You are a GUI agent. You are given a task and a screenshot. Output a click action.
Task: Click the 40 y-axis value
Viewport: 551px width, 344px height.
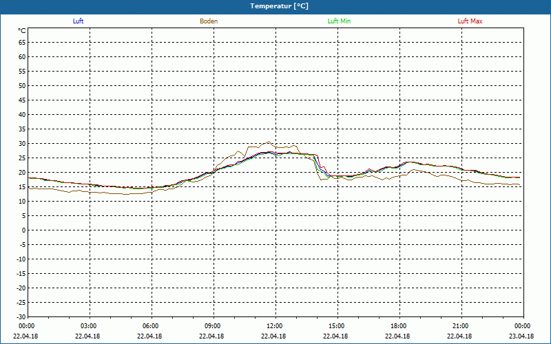pyautogui.click(x=22, y=115)
